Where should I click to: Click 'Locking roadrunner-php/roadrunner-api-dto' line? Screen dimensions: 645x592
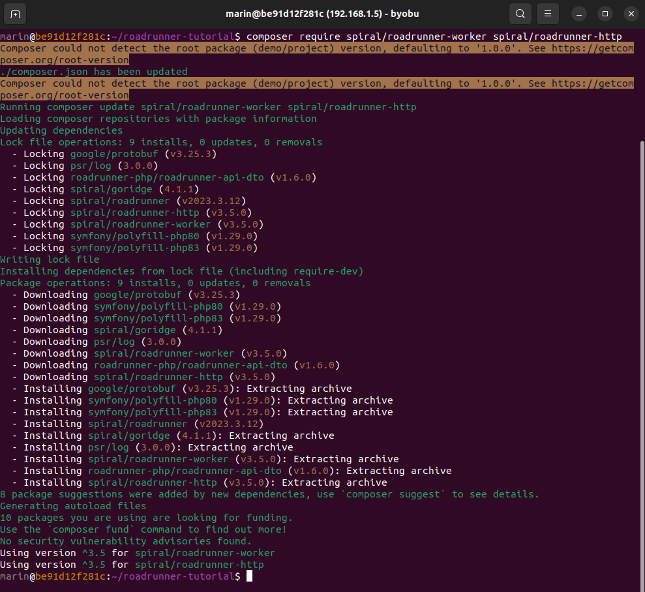(164, 177)
